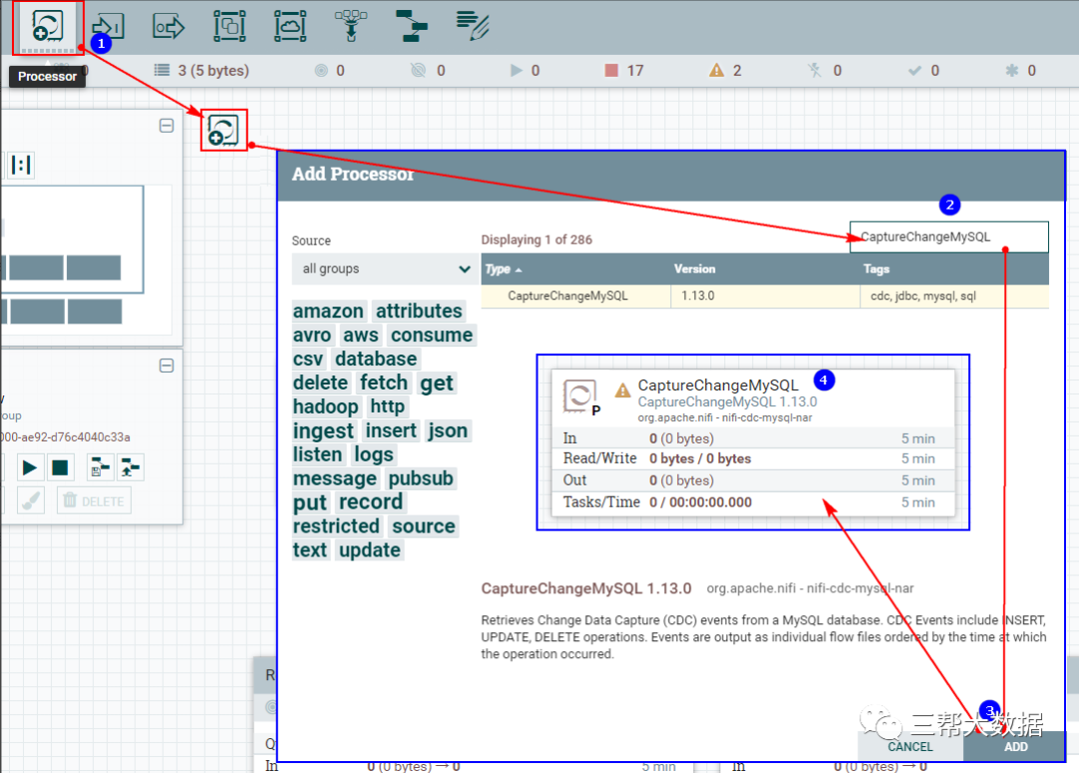Image resolution: width=1079 pixels, height=773 pixels.
Task: Select the Input Port tool
Action: pyautogui.click(x=107, y=26)
